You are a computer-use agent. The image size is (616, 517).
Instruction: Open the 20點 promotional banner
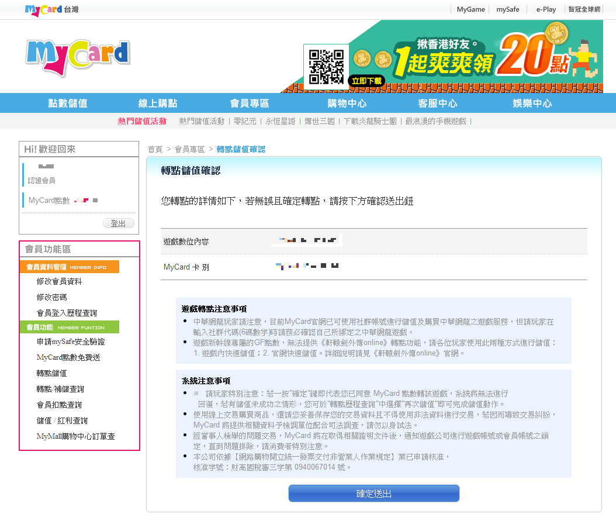pos(442,56)
